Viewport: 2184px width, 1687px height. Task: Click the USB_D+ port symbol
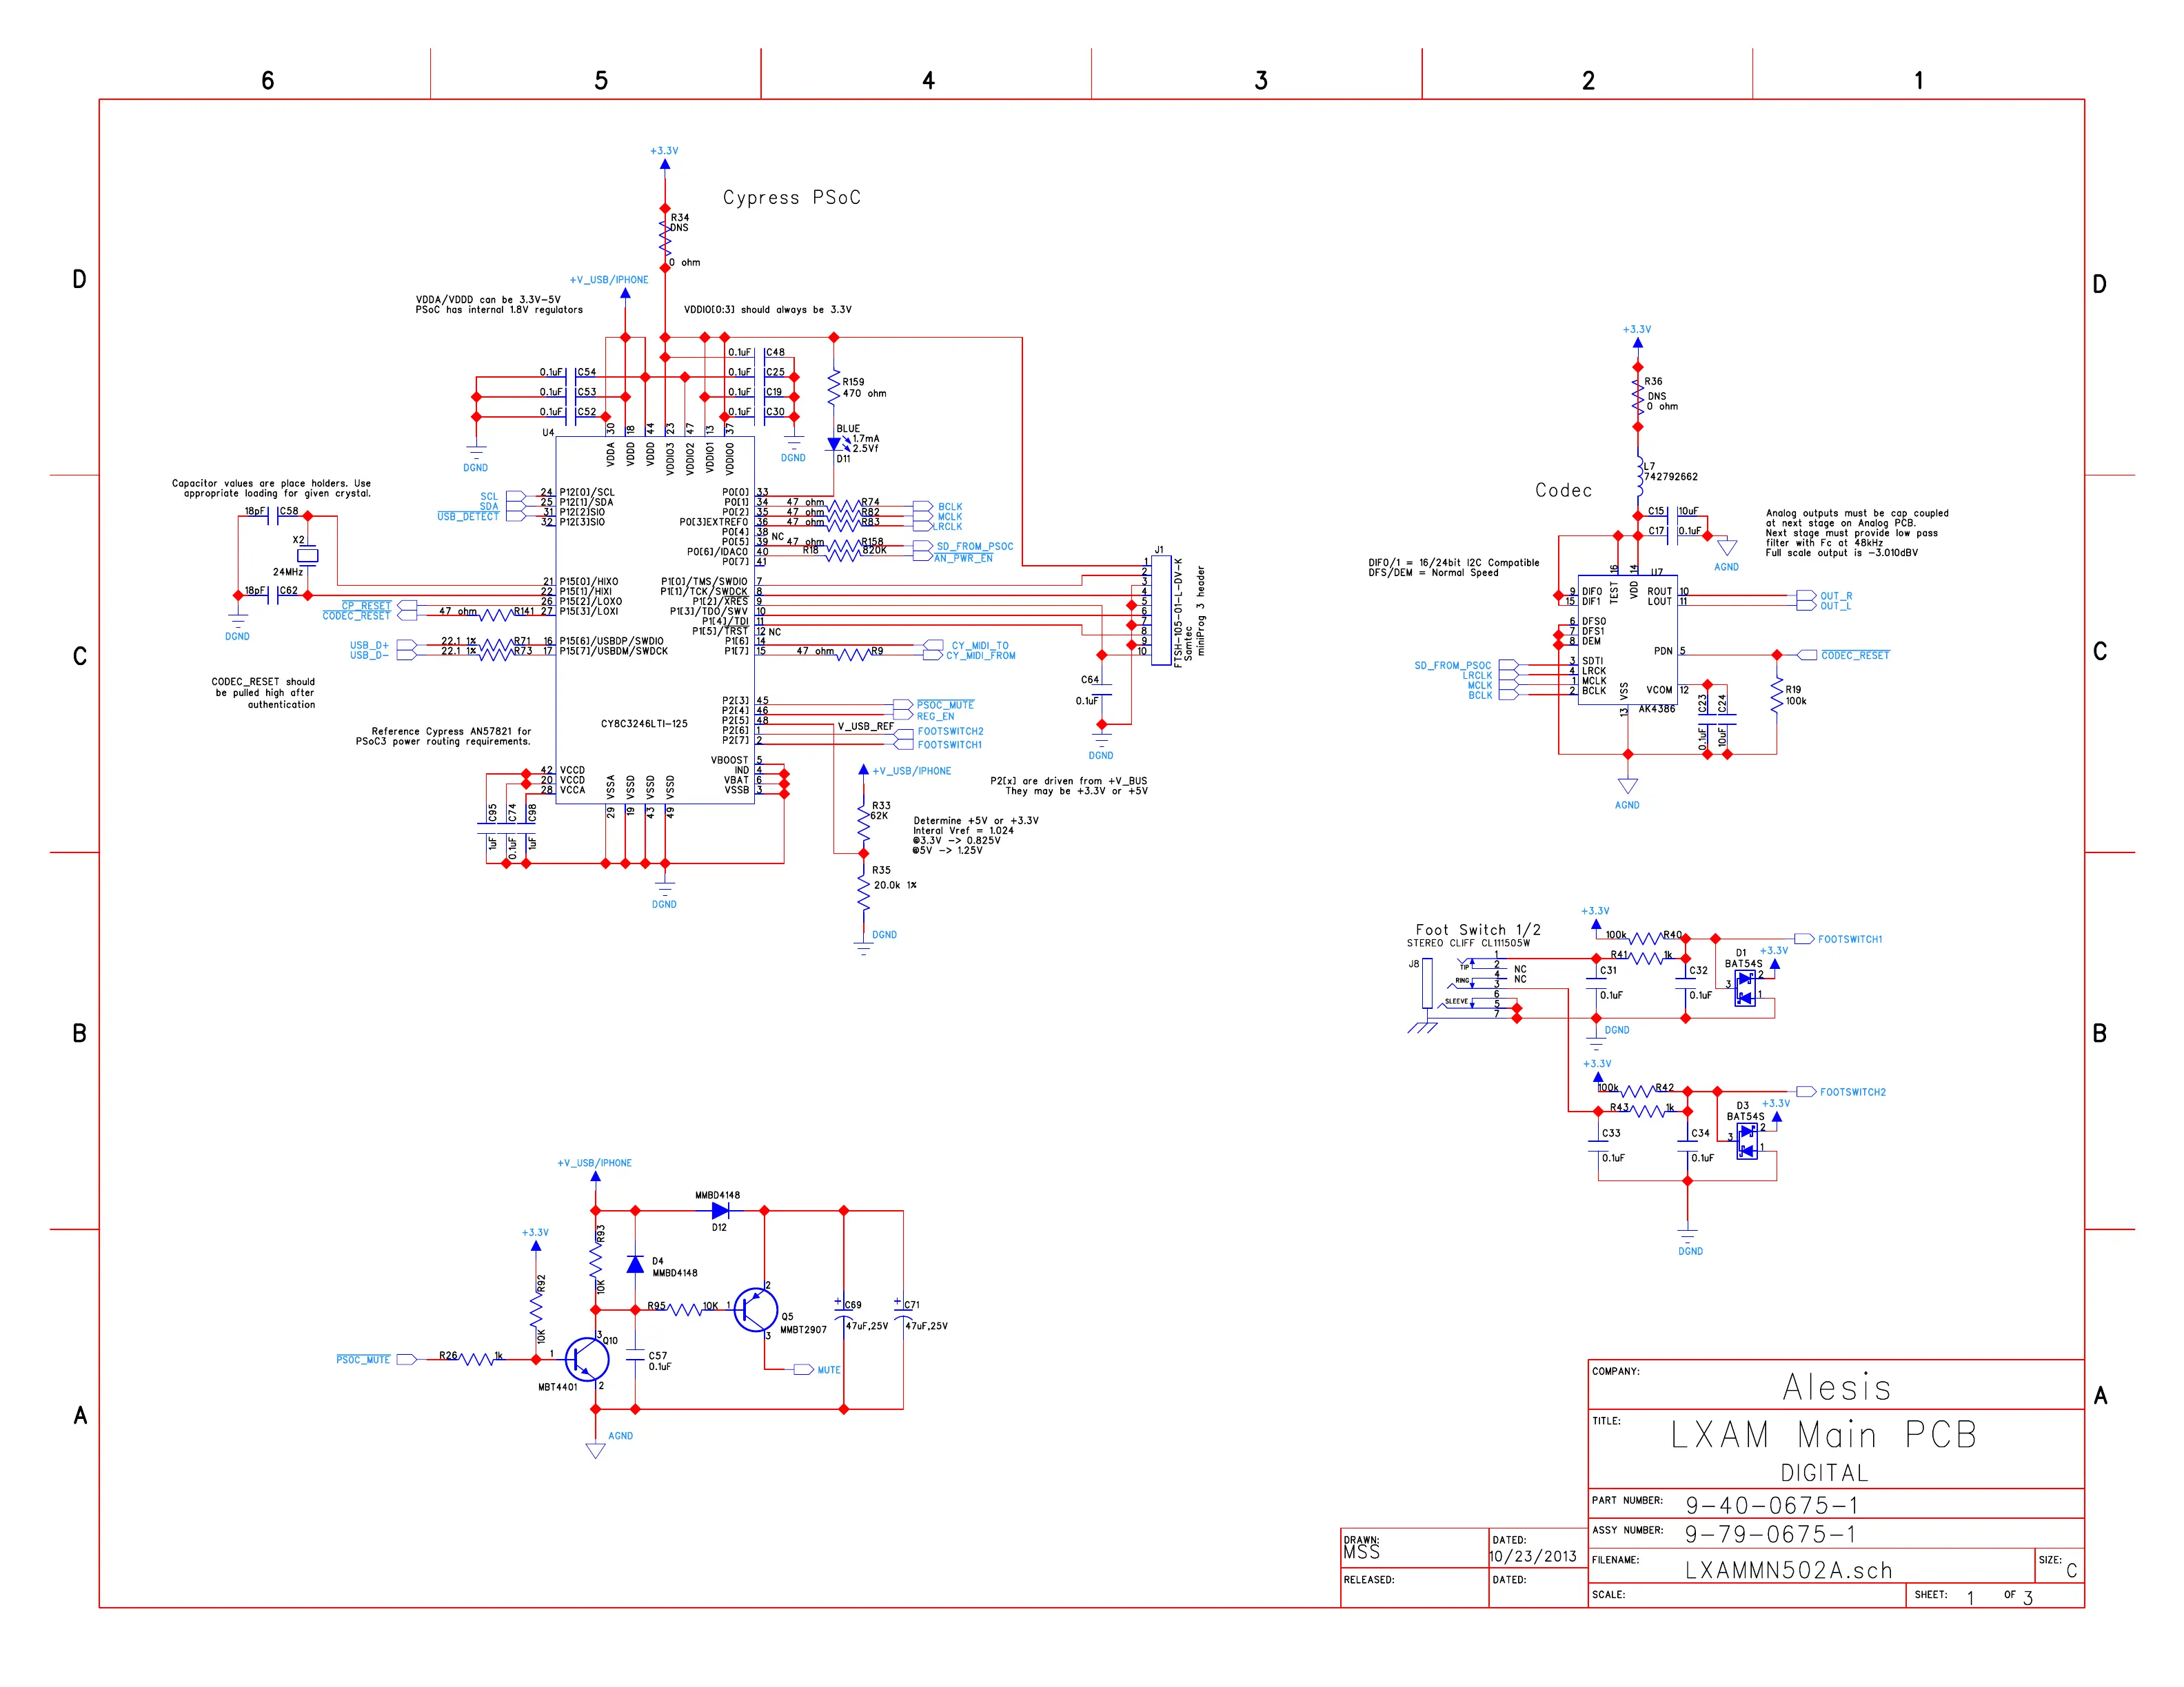407,646
